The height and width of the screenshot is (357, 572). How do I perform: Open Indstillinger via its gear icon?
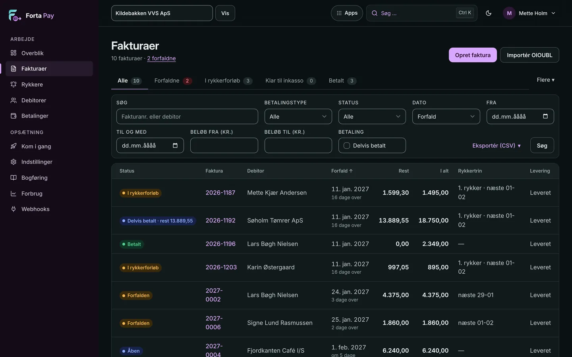(14, 162)
